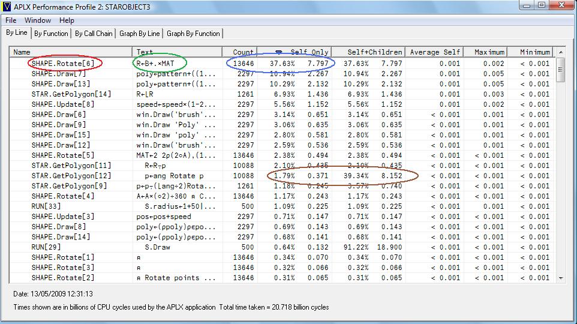Click the total time taken status text
The width and height of the screenshot is (577, 324).
(x=274, y=307)
